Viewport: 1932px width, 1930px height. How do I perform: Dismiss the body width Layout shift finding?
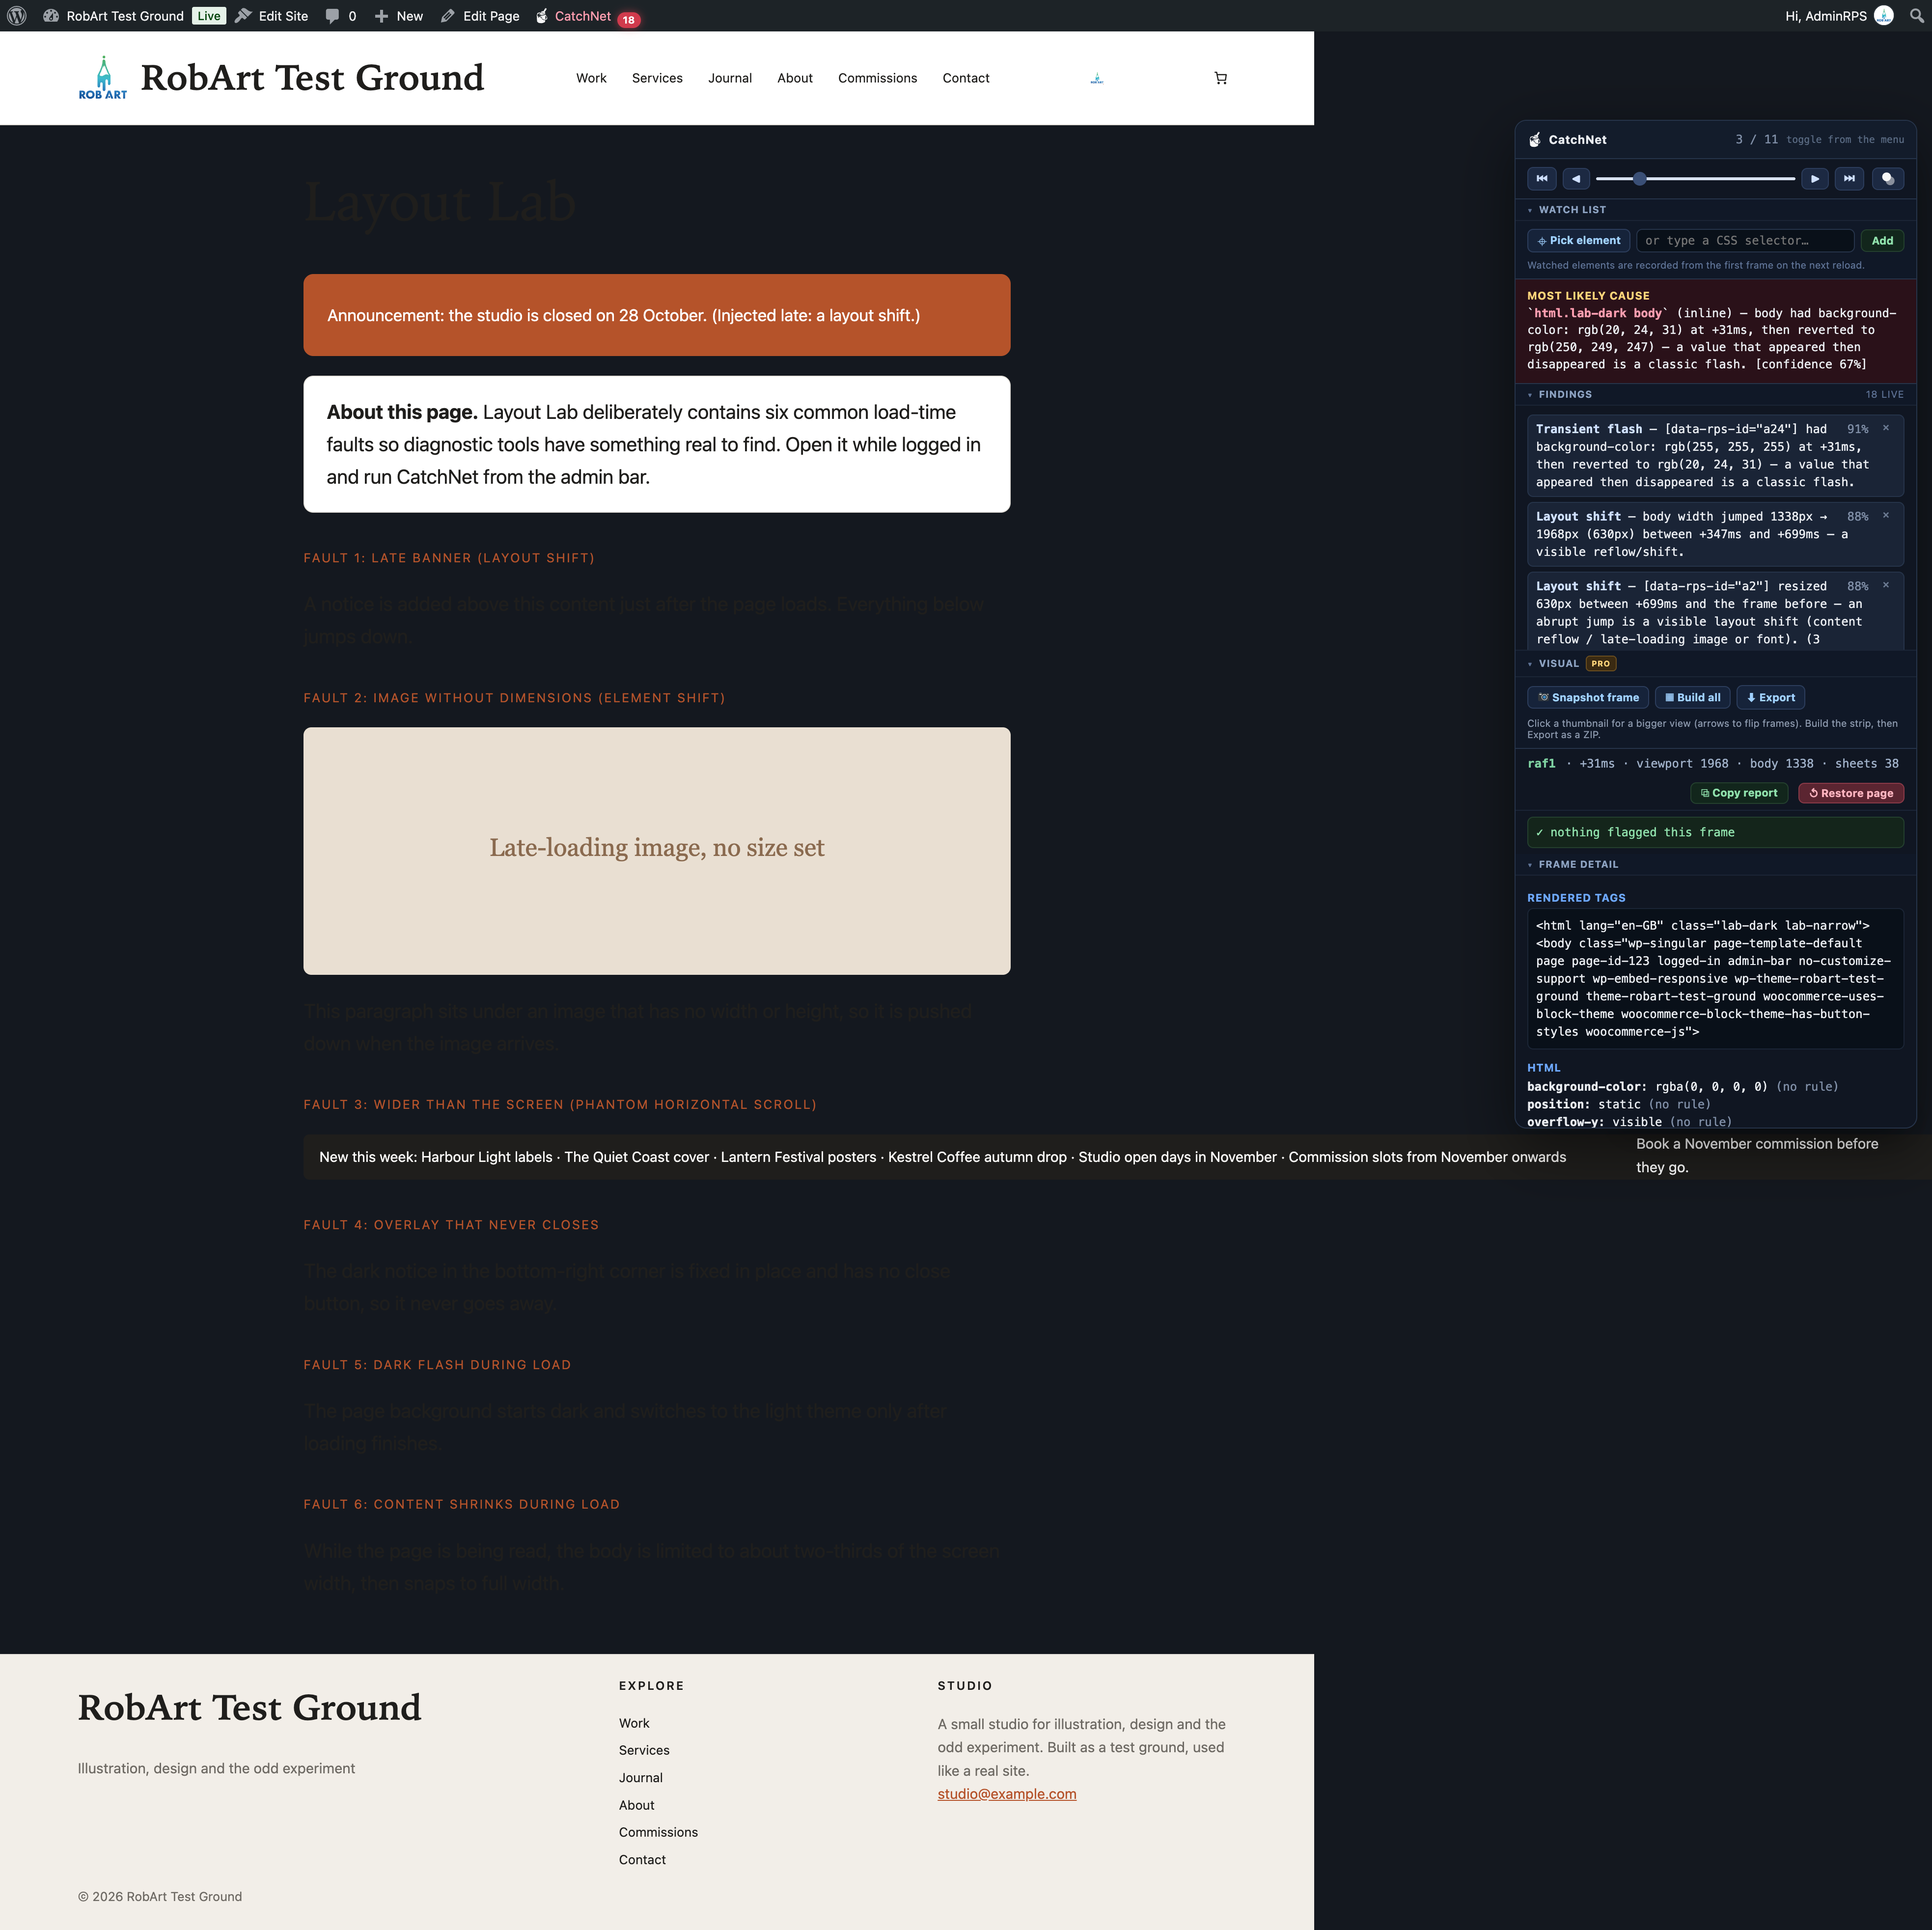1886,516
